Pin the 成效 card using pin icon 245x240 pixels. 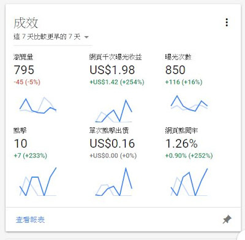click(x=227, y=220)
